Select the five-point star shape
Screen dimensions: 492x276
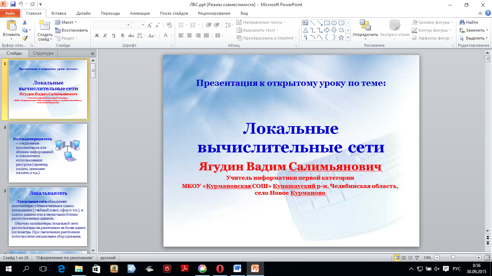pyautogui.click(x=341, y=37)
